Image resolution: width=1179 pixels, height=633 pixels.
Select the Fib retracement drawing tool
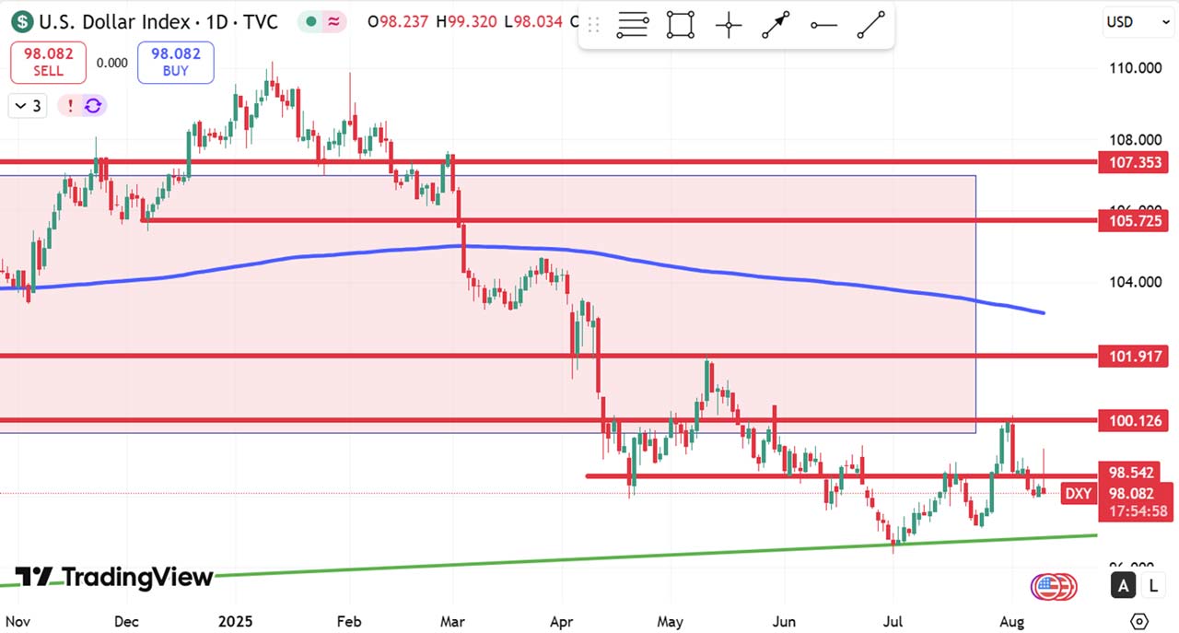click(633, 26)
